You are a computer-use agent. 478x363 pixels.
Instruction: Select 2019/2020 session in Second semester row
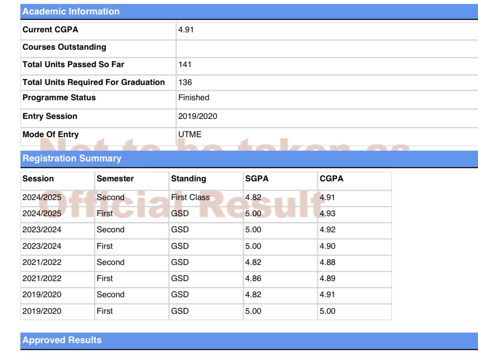42,295
